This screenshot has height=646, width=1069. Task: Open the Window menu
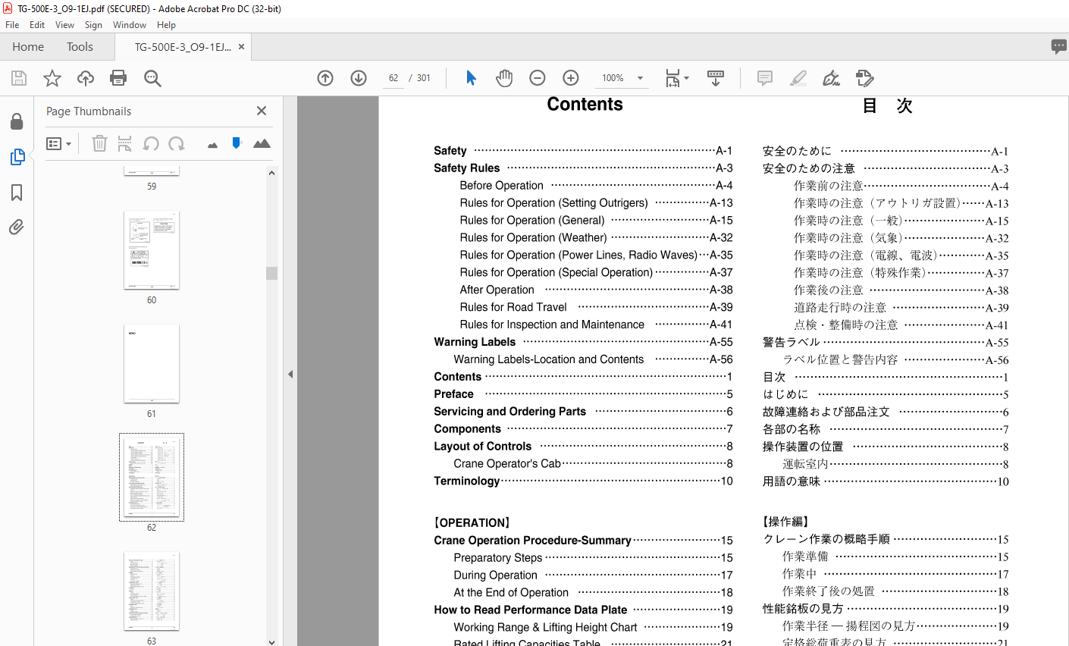(130, 25)
